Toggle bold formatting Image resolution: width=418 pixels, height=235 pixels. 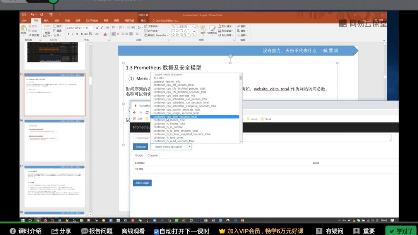click(69, 34)
